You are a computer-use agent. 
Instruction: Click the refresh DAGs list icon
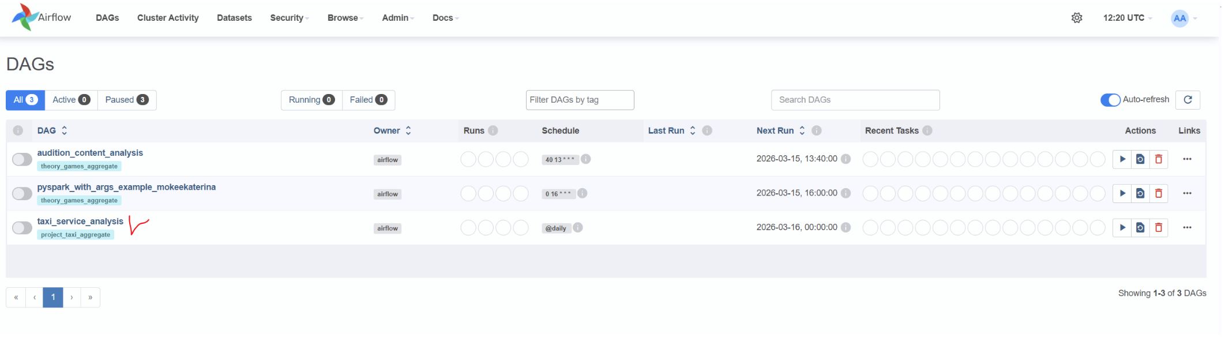point(1188,100)
